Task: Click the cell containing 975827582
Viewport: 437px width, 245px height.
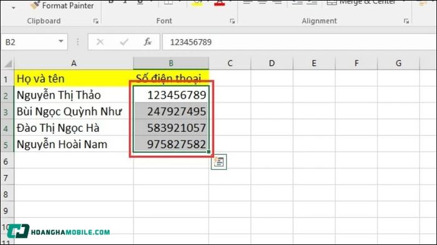Action: (x=171, y=144)
